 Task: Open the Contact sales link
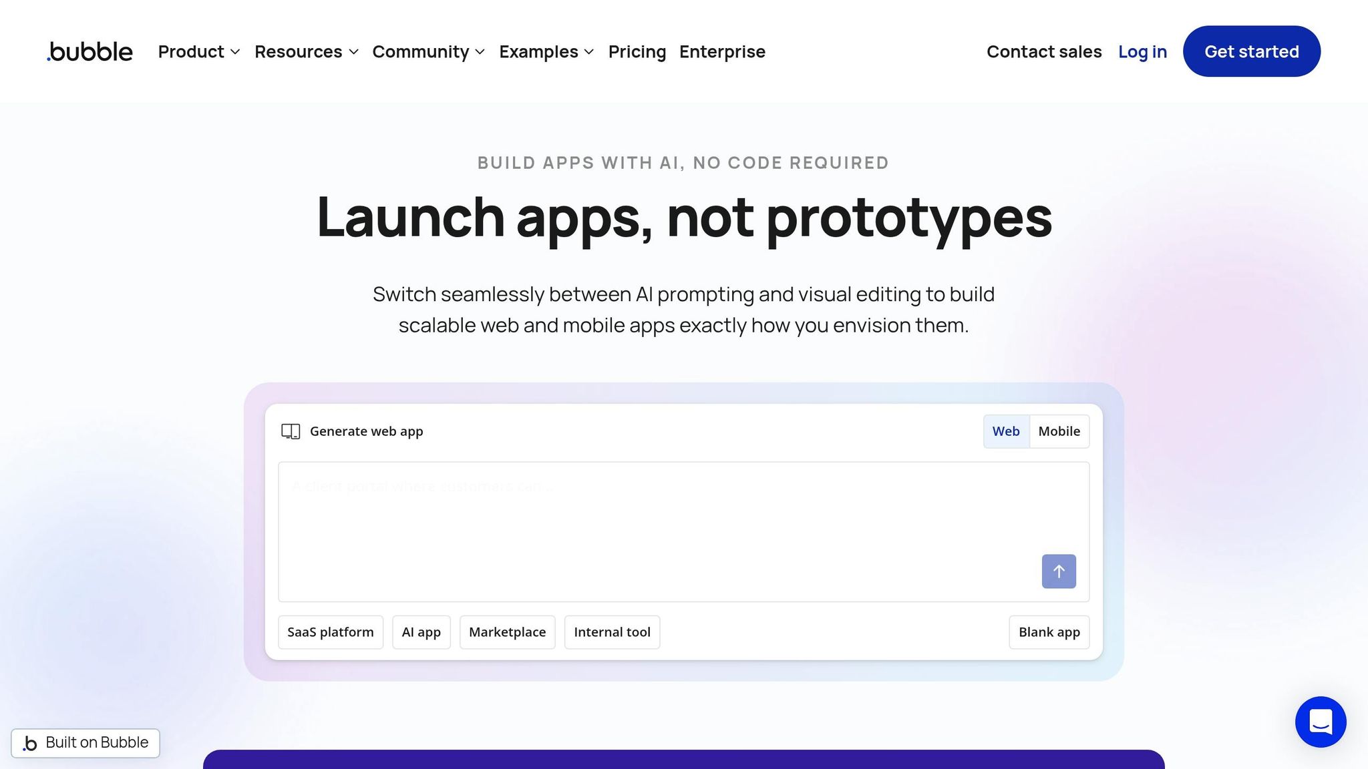[1043, 51]
